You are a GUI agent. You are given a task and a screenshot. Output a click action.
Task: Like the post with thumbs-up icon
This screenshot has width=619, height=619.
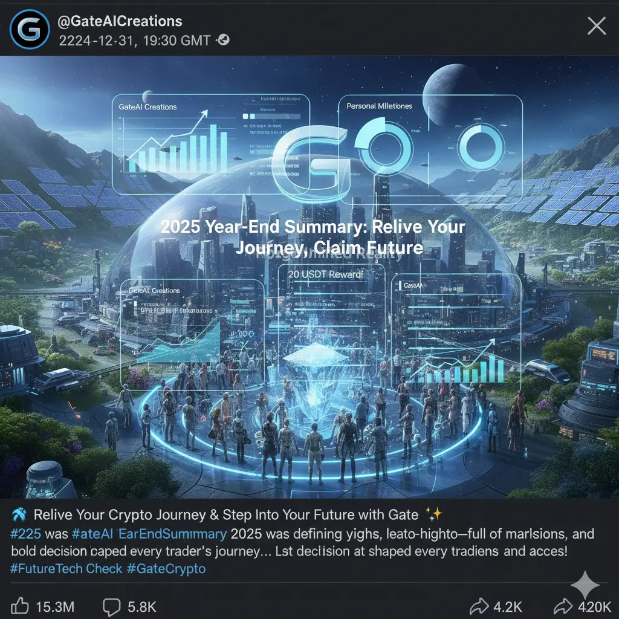[20, 606]
